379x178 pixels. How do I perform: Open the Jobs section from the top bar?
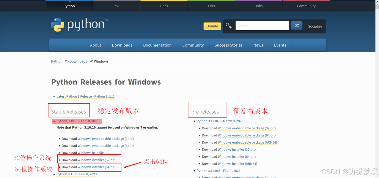pyautogui.click(x=259, y=6)
